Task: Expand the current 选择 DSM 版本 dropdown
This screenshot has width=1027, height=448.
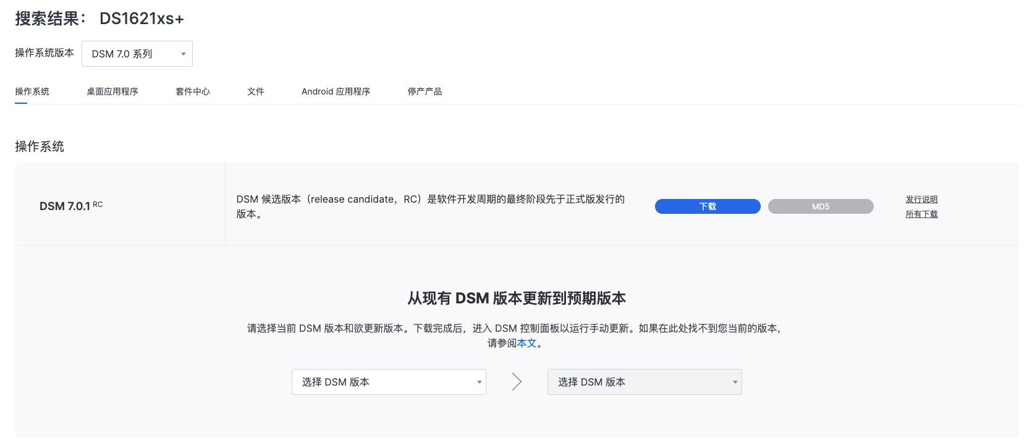Action: pyautogui.click(x=389, y=382)
